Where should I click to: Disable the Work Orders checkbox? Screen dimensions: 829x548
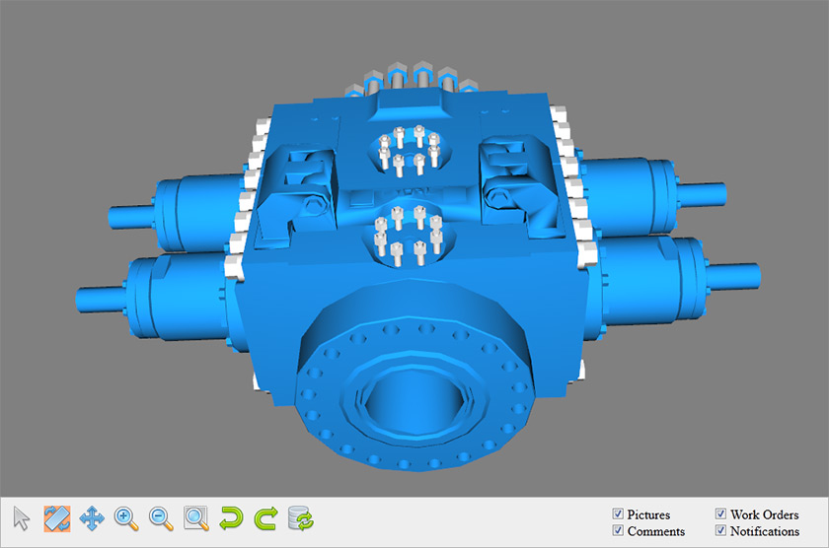tap(720, 514)
